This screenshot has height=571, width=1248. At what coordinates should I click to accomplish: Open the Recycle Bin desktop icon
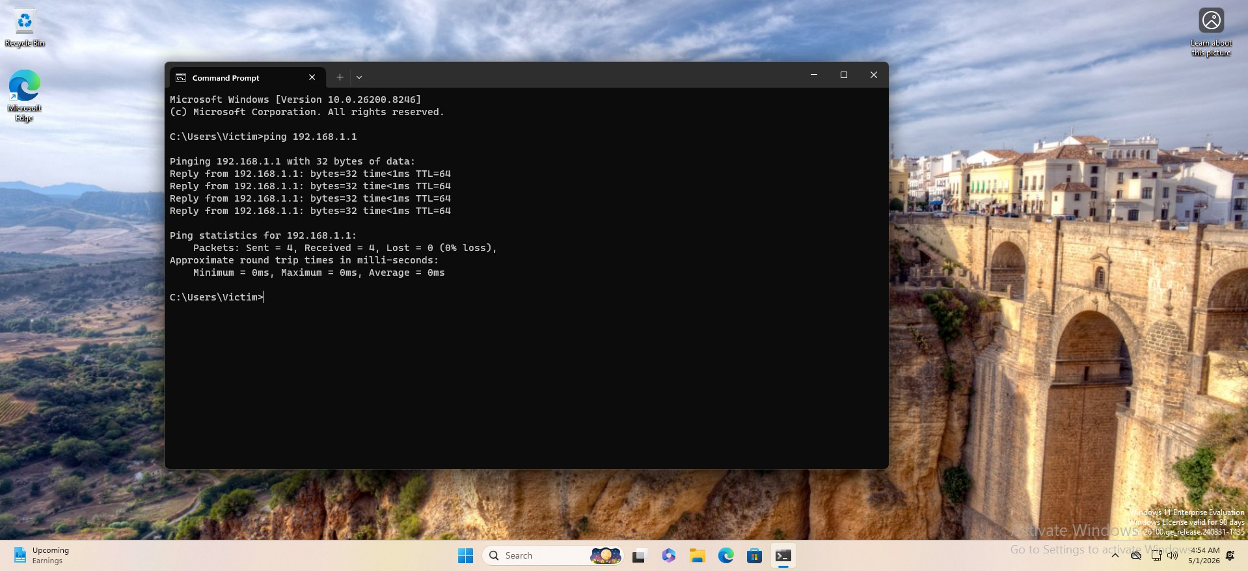25,28
